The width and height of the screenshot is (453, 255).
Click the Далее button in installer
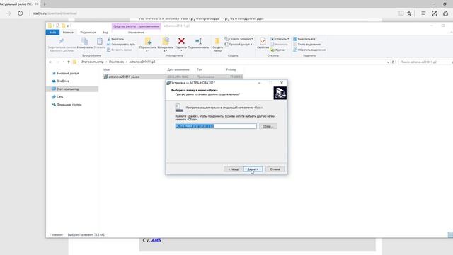253,169
